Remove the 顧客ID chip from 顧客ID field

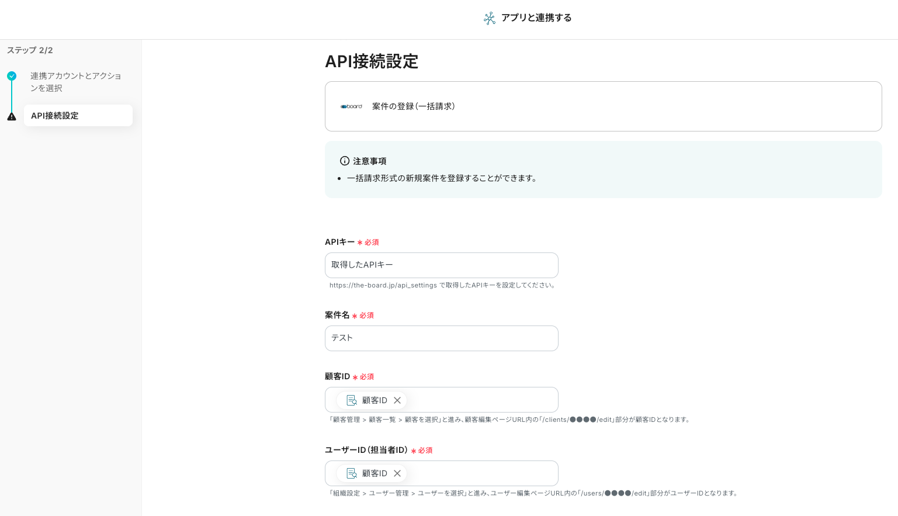(x=397, y=400)
